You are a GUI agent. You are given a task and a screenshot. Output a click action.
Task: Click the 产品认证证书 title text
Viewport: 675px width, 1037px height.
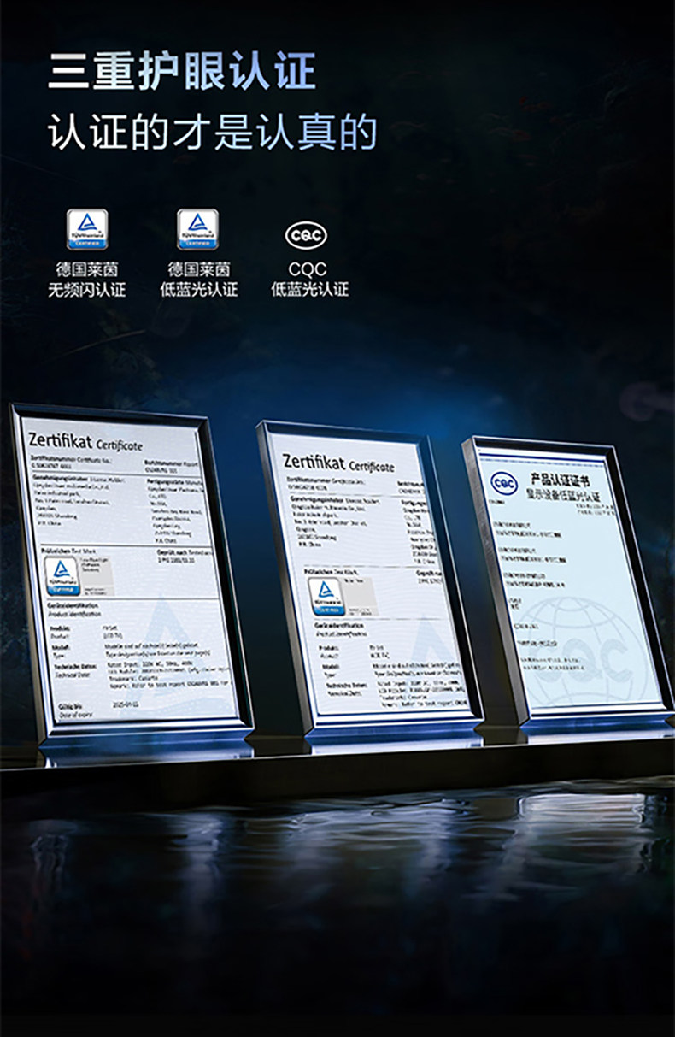[x=560, y=480]
